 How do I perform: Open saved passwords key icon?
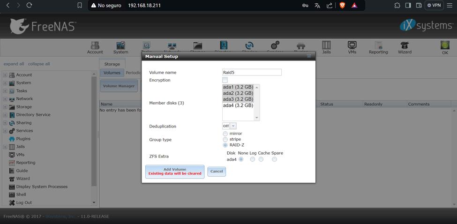pyautogui.click(x=305, y=6)
